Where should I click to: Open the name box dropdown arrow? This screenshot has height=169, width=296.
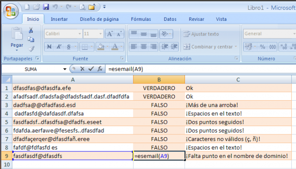coord(65,69)
